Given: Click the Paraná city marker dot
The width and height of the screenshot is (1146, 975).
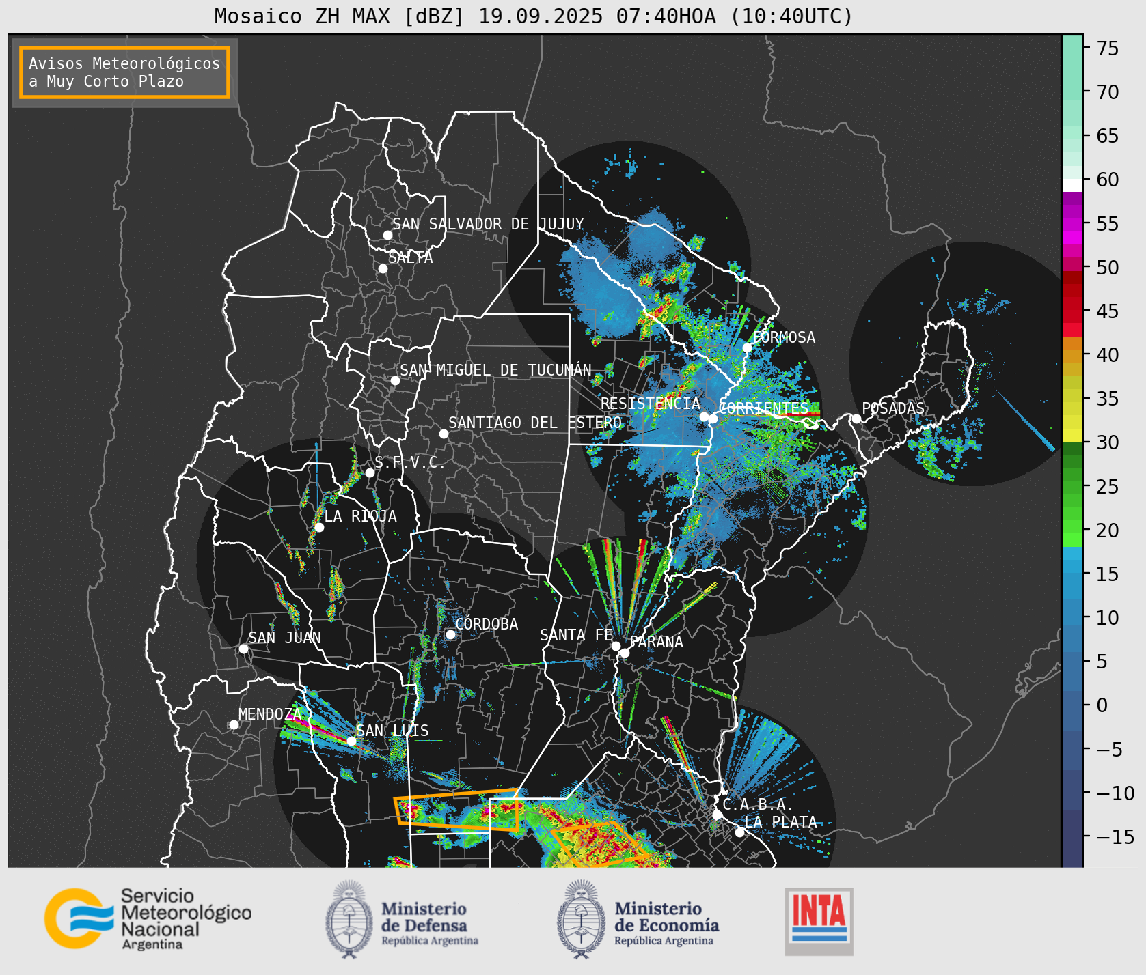Looking at the screenshot, I should tap(625, 653).
